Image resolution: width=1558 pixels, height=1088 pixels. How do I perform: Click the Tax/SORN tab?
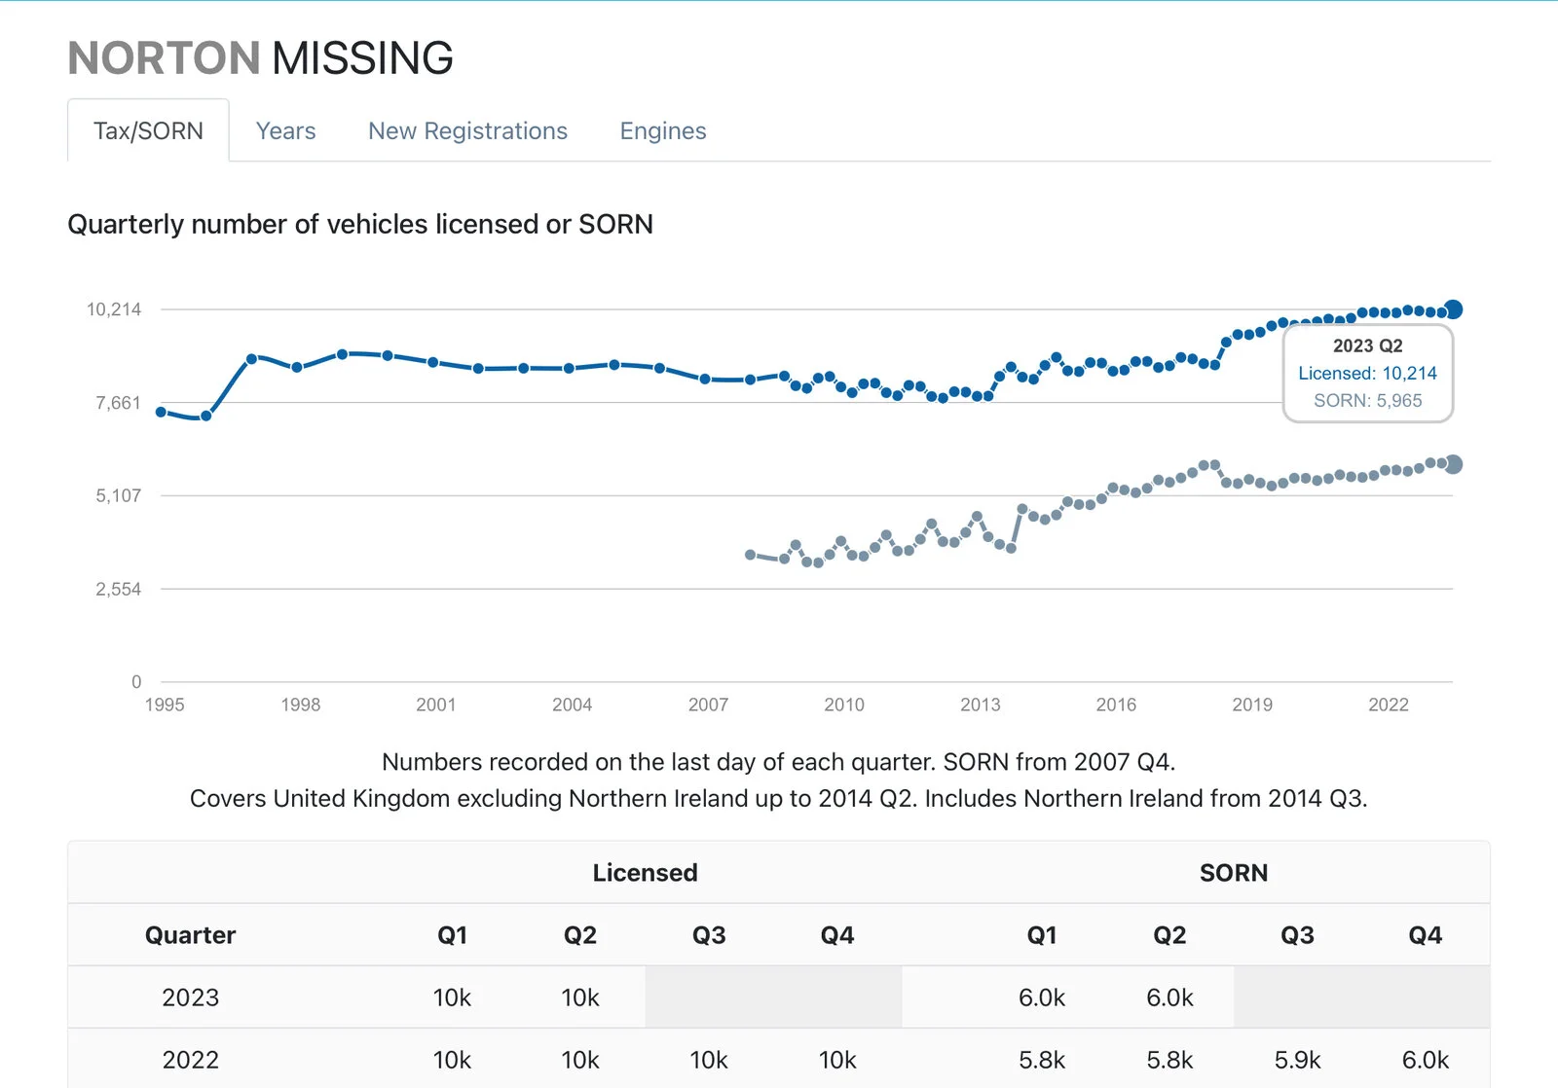point(148,131)
